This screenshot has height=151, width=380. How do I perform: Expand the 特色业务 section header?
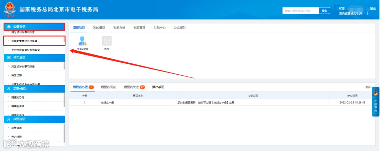pos(34,58)
